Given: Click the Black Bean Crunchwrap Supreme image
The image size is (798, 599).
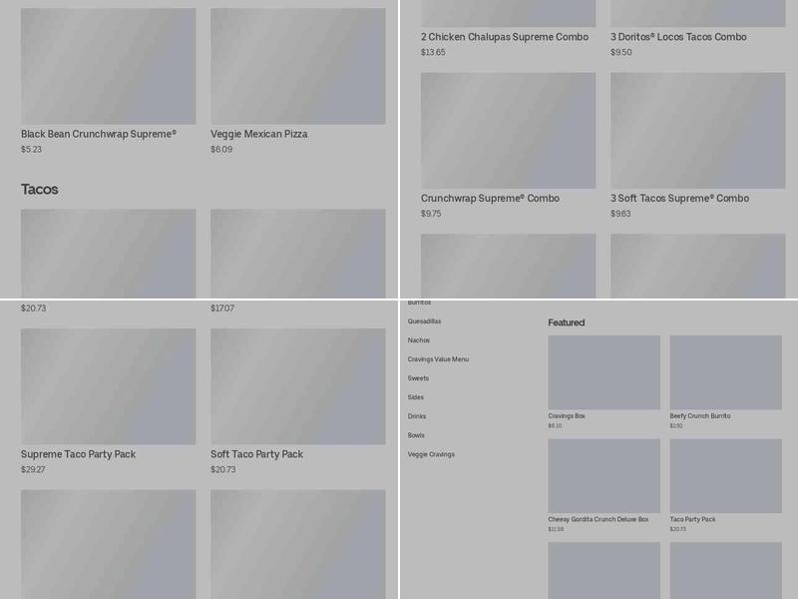Looking at the screenshot, I should pyautogui.click(x=108, y=66).
